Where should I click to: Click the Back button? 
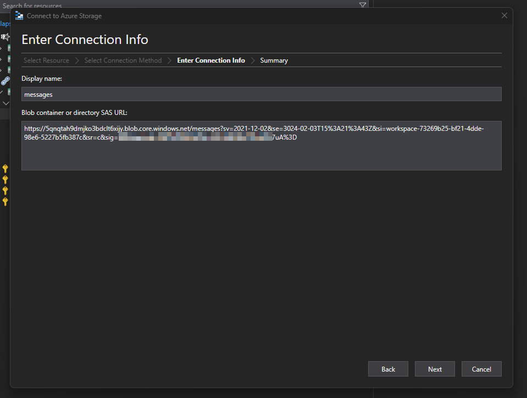click(x=388, y=369)
